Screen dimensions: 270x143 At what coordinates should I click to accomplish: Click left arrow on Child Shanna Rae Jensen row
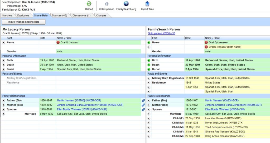click(149, 132)
